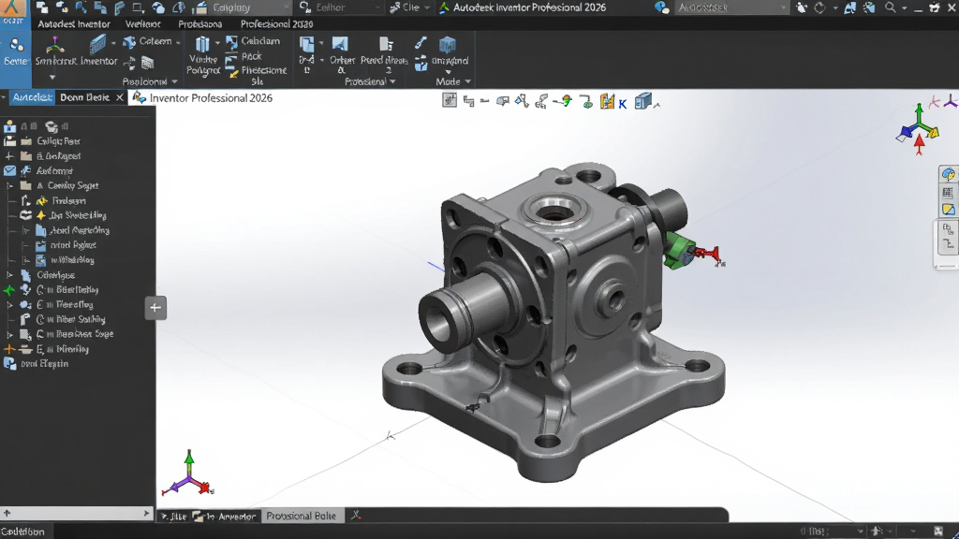This screenshot has width=959, height=539.
Task: Click the Ontaer ribbon tool
Action: click(x=341, y=51)
